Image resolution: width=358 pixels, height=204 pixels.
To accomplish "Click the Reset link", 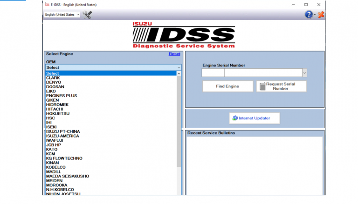I will [x=174, y=54].
